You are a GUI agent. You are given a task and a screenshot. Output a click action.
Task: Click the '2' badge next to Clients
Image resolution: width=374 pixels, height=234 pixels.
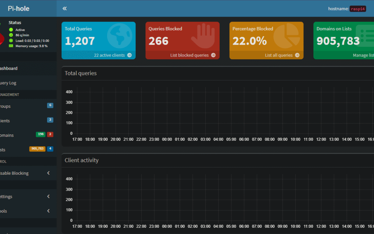51,120
